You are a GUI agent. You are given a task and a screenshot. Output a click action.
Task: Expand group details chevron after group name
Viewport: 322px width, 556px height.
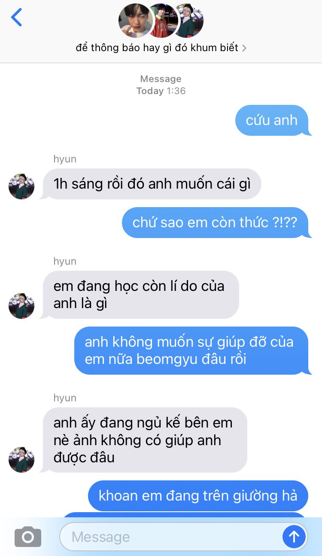point(244,48)
